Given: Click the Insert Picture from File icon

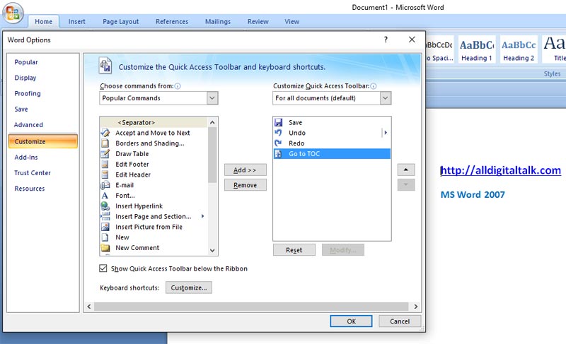Looking at the screenshot, I should 105,227.
